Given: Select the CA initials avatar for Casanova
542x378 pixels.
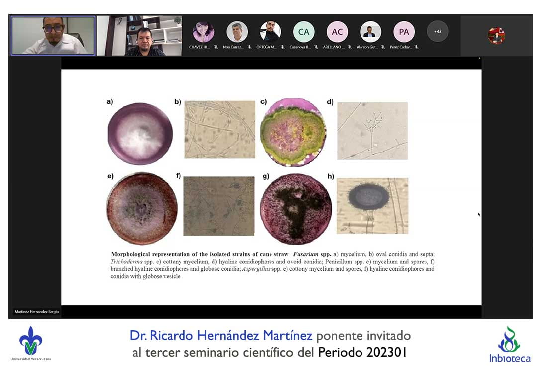Looking at the screenshot, I should (304, 32).
